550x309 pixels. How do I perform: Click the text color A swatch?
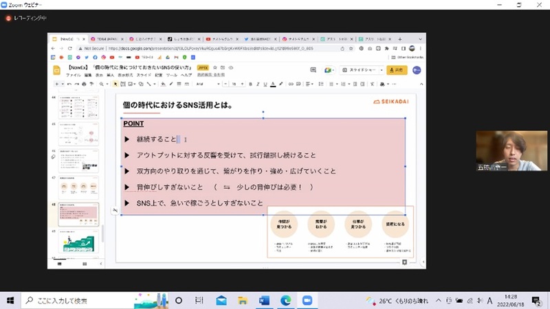(273, 84)
